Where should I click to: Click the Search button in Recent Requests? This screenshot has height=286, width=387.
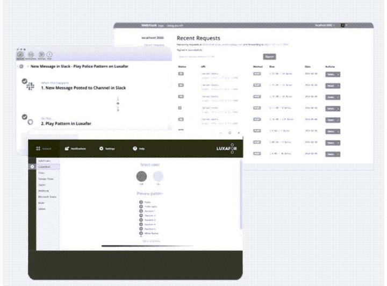[x=269, y=56]
